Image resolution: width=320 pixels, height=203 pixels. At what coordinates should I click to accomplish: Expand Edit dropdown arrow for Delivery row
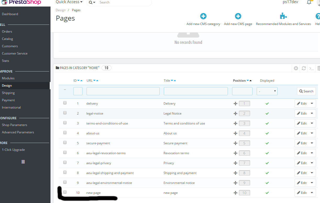pyautogui.click(x=312, y=104)
